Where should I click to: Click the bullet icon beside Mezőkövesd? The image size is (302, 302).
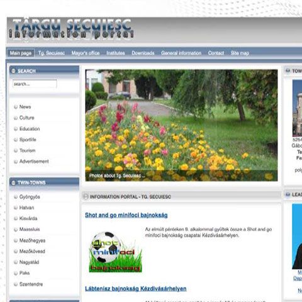tap(16, 251)
